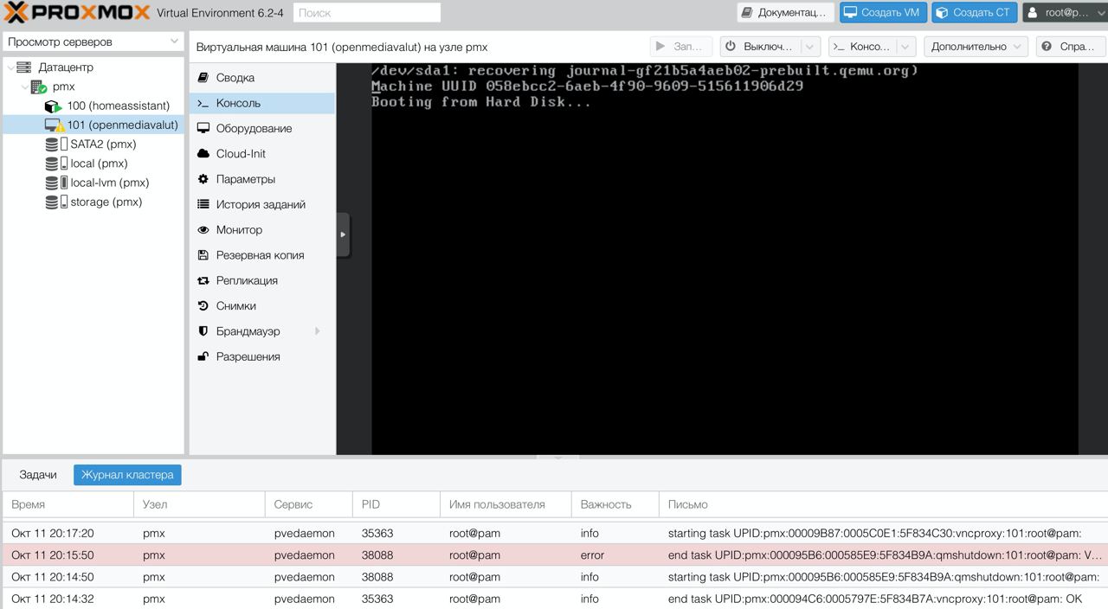This screenshot has width=1108, height=609.
Task: Click the eye icon beside Монитор
Action: pos(203,229)
